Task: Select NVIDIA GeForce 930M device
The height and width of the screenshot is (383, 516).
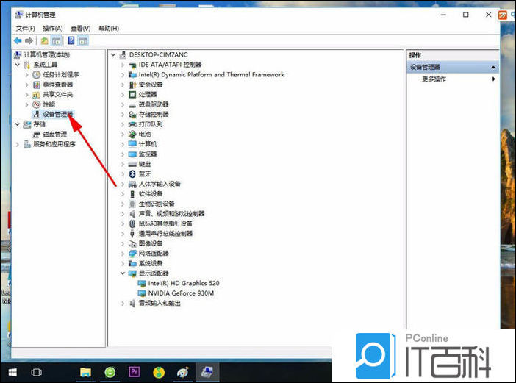Action: [x=181, y=293]
